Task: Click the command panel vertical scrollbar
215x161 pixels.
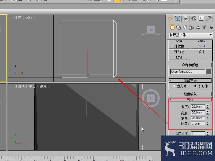Action: [213, 50]
